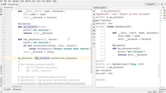
Task: Click OOP project breadcrumb
Action: pos(3,4)
